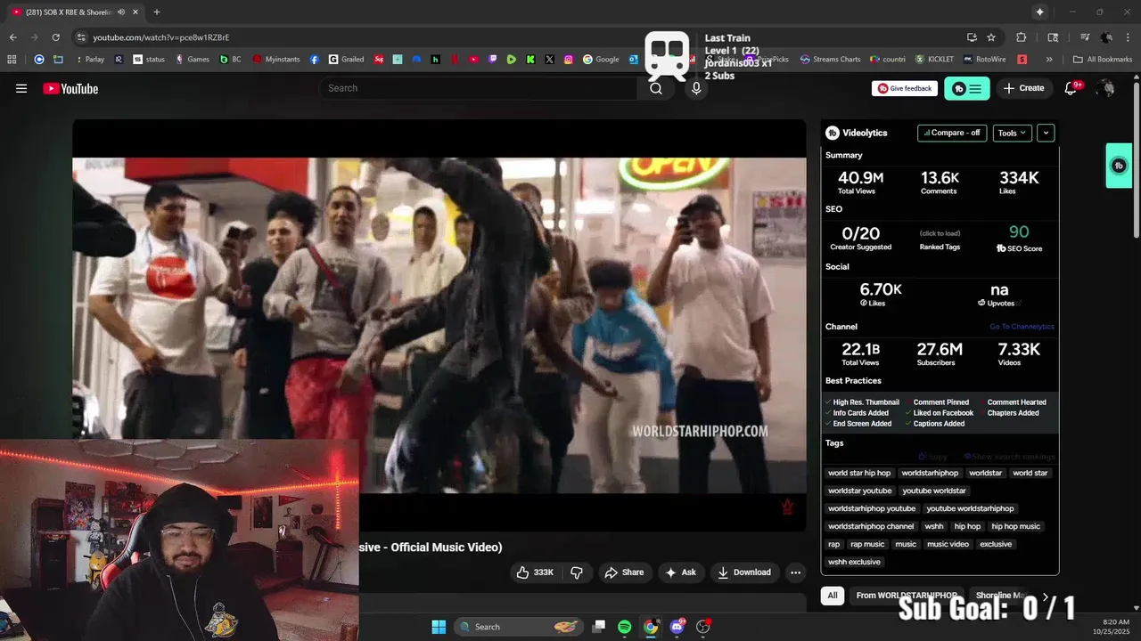Open the Google bookmark

pos(601,60)
